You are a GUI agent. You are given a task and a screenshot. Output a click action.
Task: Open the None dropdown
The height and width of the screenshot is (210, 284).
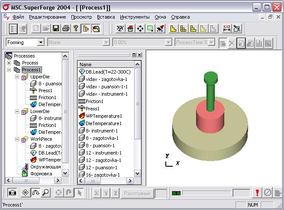click(106, 42)
